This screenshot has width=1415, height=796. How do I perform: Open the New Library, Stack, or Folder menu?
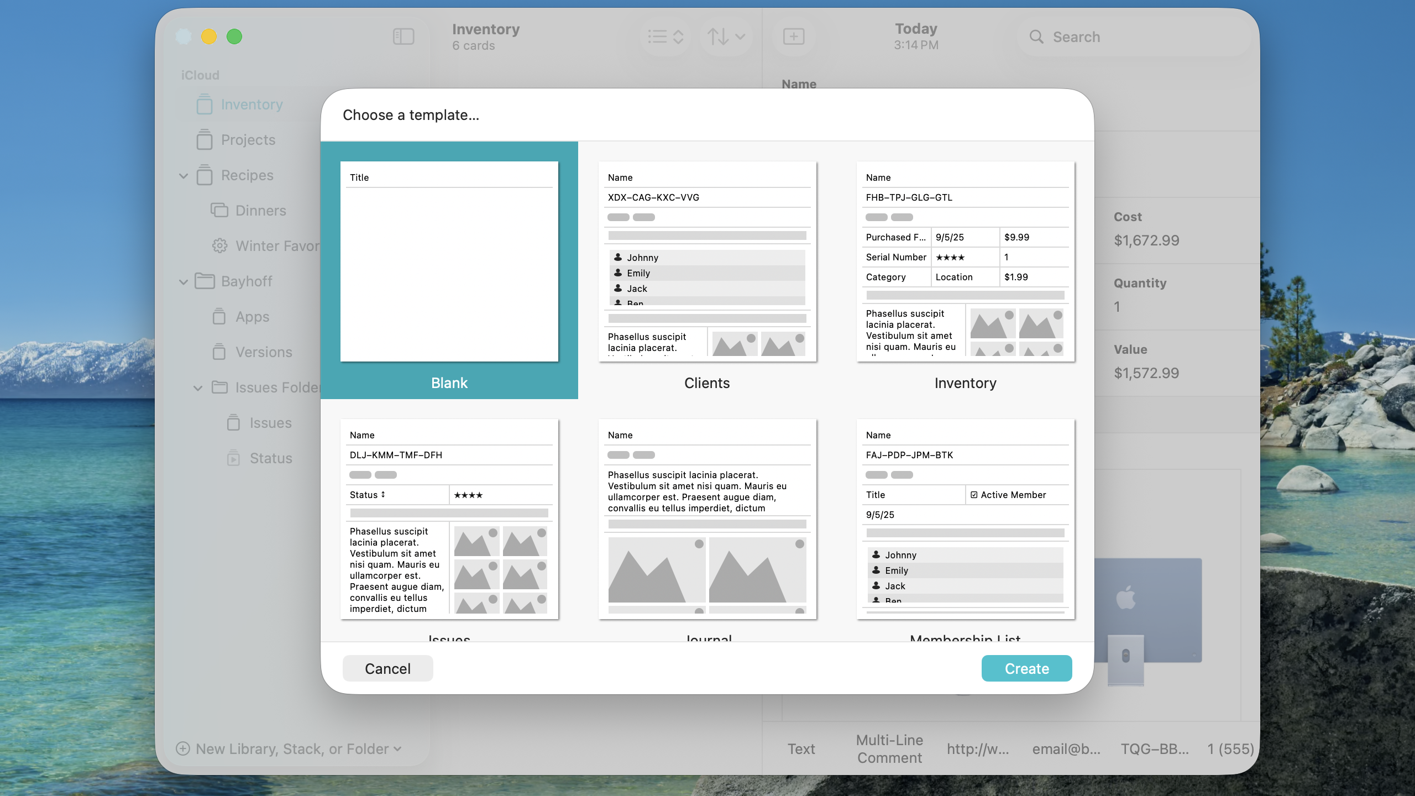tap(290, 748)
